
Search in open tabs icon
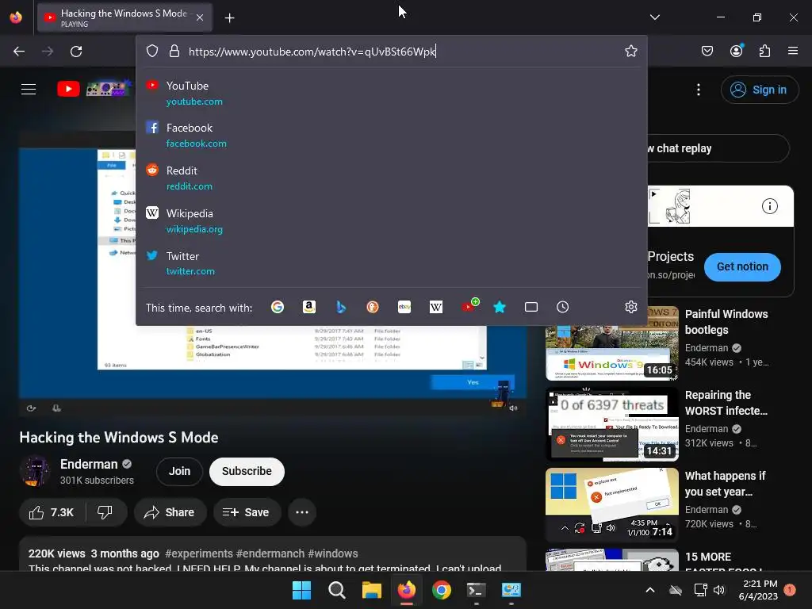pyautogui.click(x=531, y=307)
